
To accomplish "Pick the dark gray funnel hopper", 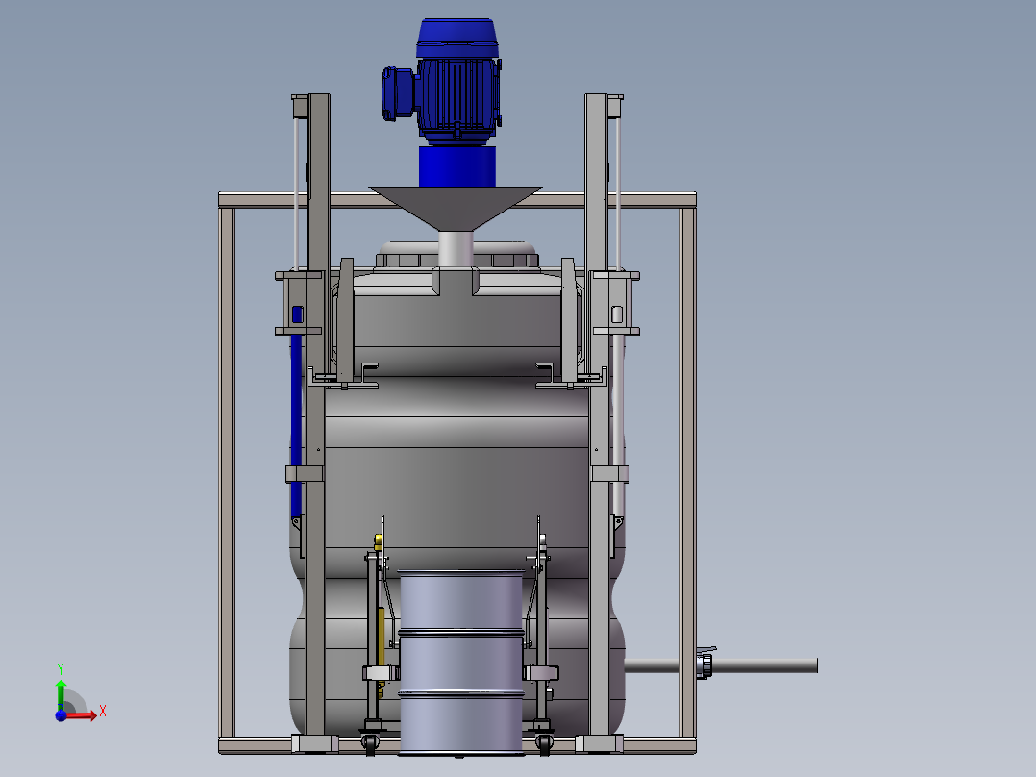I will 456,209.
